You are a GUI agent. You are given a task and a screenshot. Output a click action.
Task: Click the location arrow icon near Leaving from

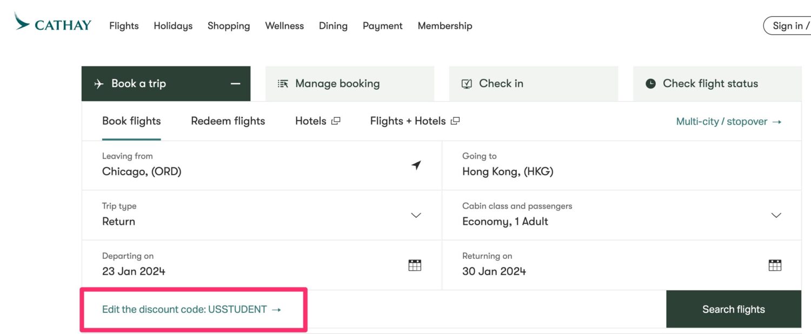(x=416, y=165)
